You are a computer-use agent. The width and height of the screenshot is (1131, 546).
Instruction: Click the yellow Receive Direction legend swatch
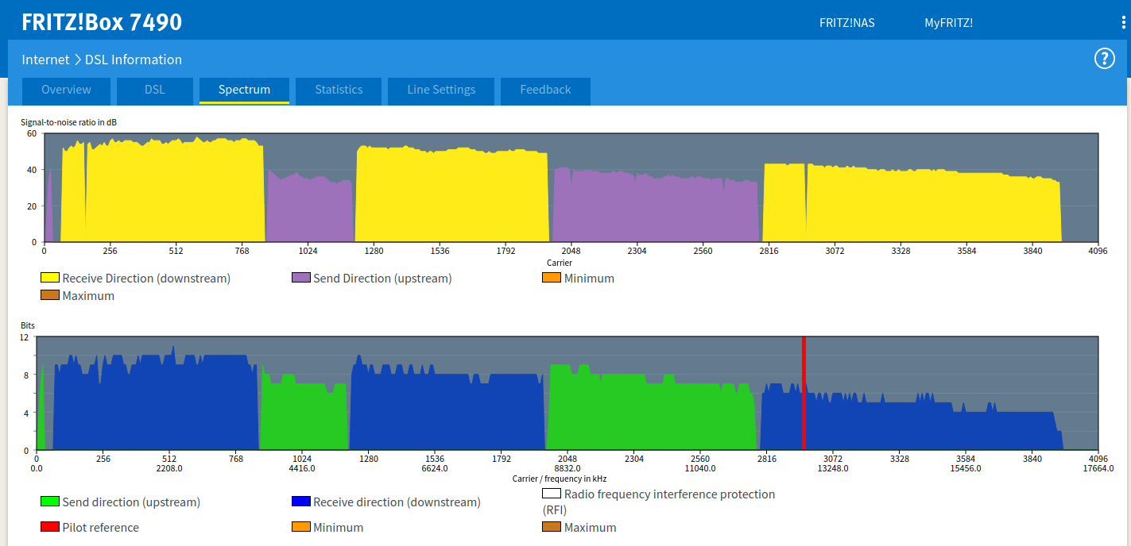[50, 279]
